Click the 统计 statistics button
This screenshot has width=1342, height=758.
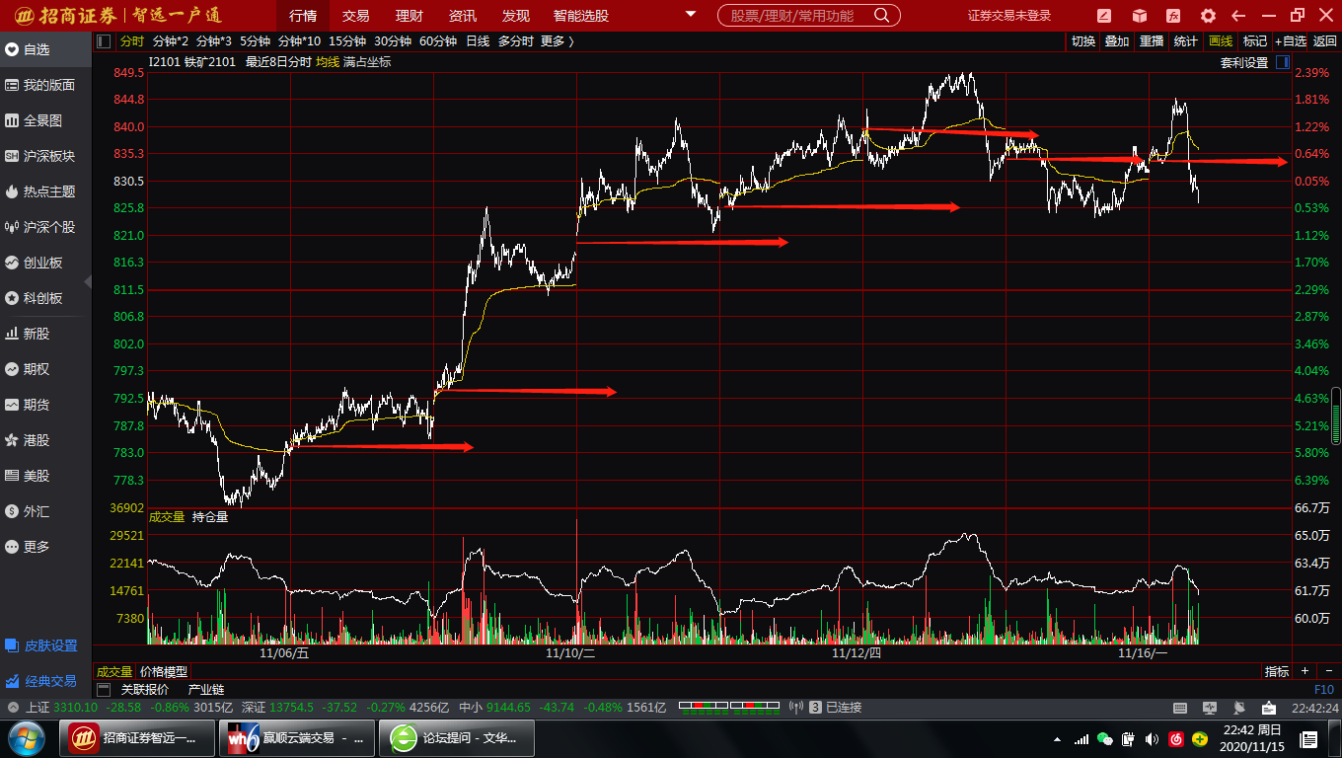tap(1186, 40)
